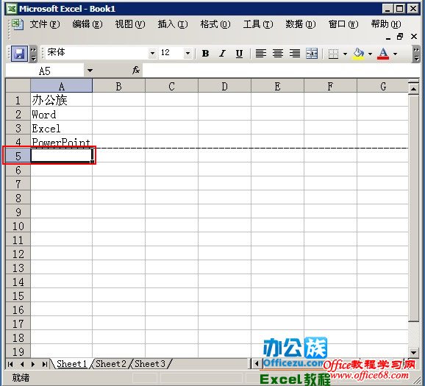Viewport: 425px width, 386px height.
Task: Click the horizontal scrollbar left arrow
Action: point(257,363)
